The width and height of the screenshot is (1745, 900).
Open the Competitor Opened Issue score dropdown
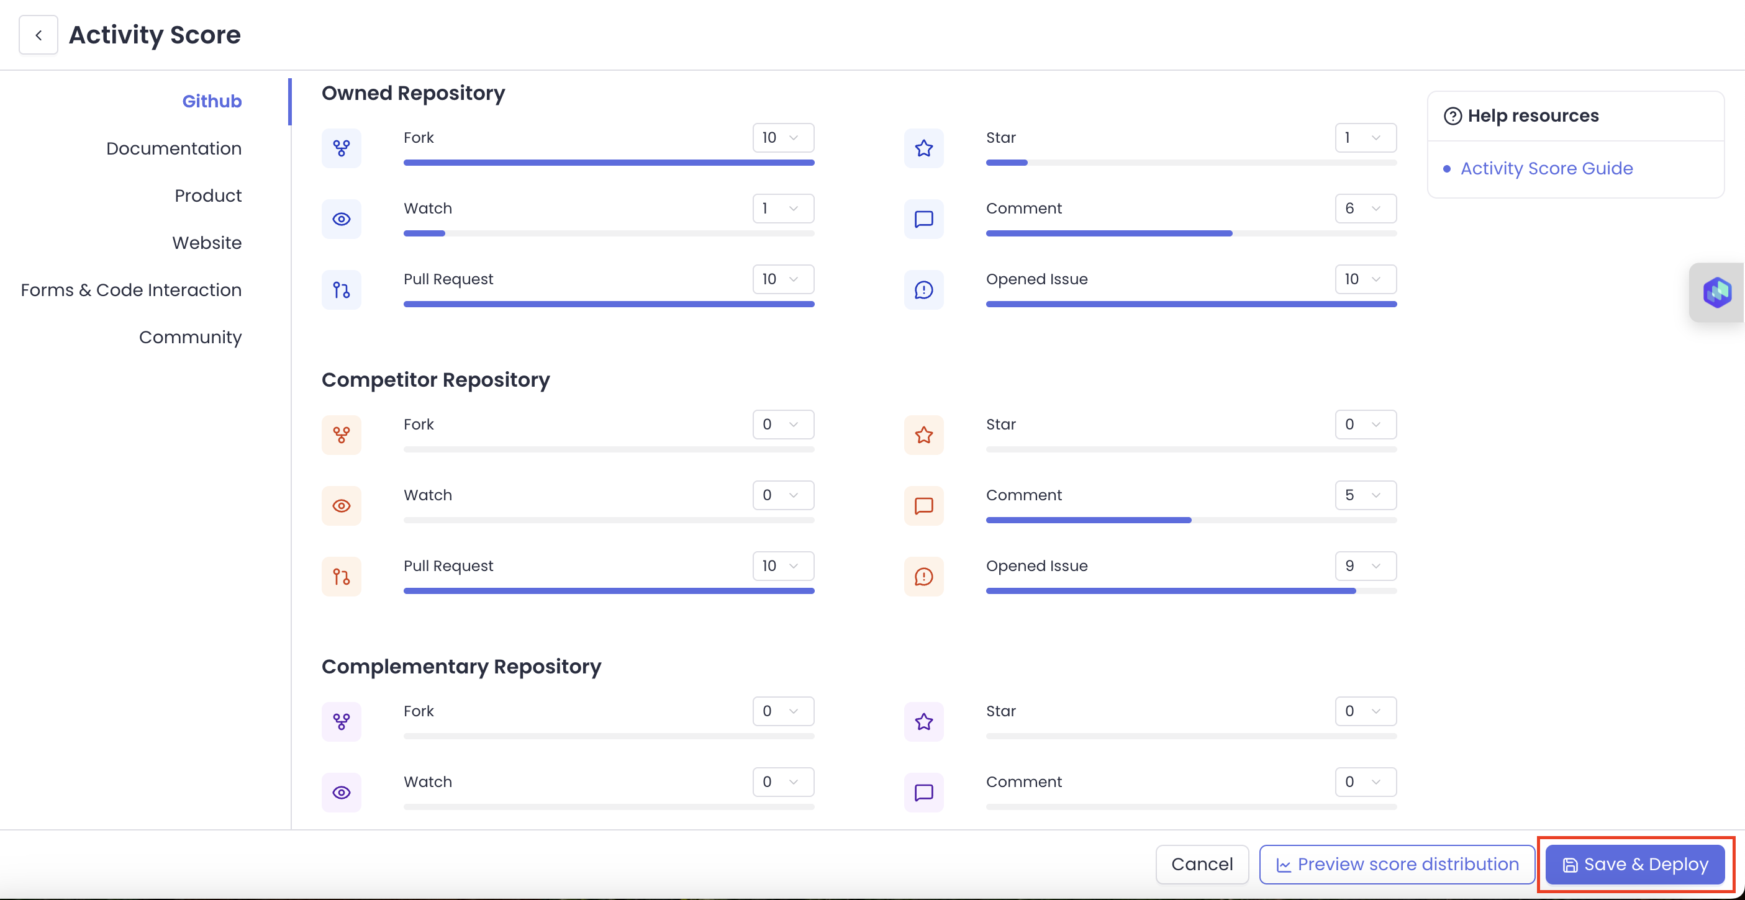pyautogui.click(x=1365, y=566)
